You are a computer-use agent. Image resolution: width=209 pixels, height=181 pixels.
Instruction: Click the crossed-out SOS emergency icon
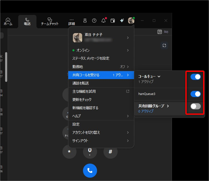click(x=166, y=32)
